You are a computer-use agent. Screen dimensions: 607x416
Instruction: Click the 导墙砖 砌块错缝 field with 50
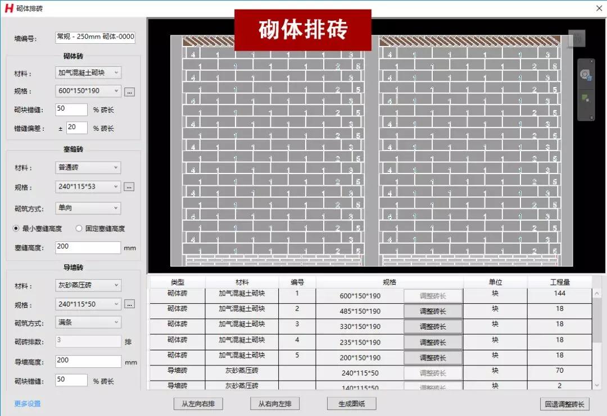pos(71,380)
